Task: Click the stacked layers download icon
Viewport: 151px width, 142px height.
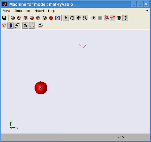Action: (40, 25)
